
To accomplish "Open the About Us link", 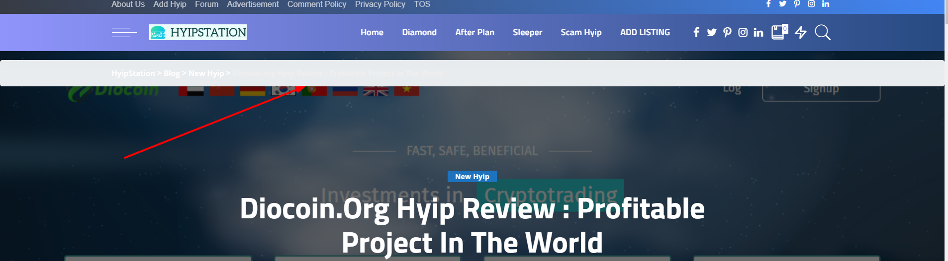I will (128, 4).
